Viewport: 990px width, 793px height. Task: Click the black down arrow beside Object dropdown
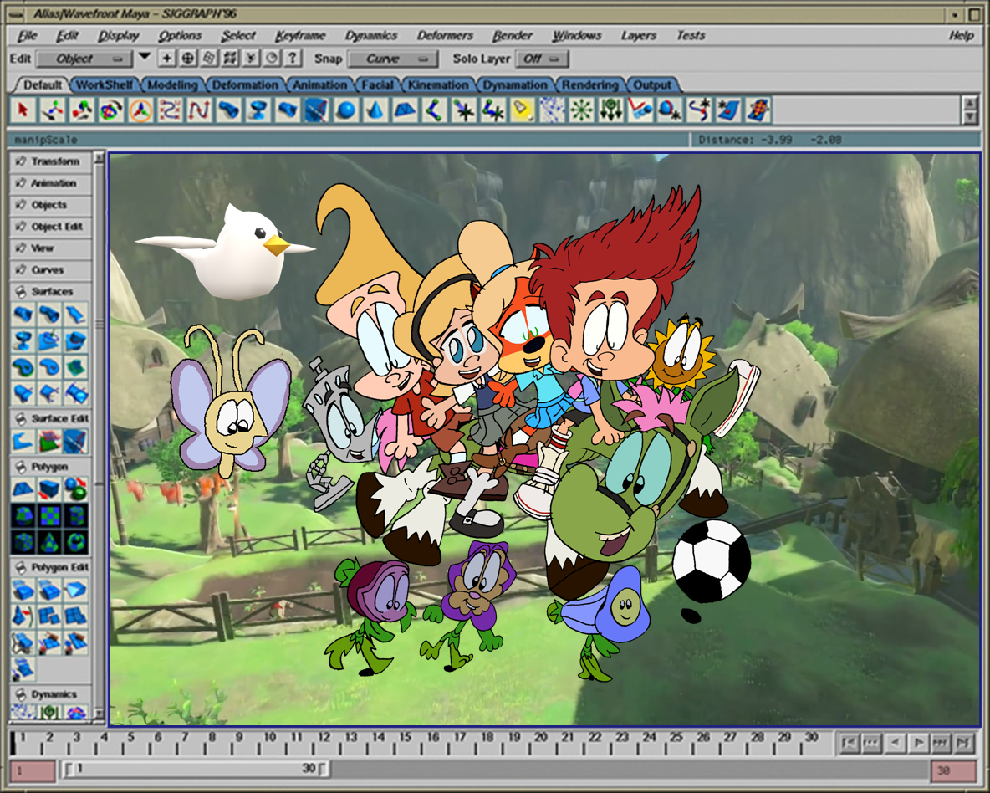tap(145, 57)
